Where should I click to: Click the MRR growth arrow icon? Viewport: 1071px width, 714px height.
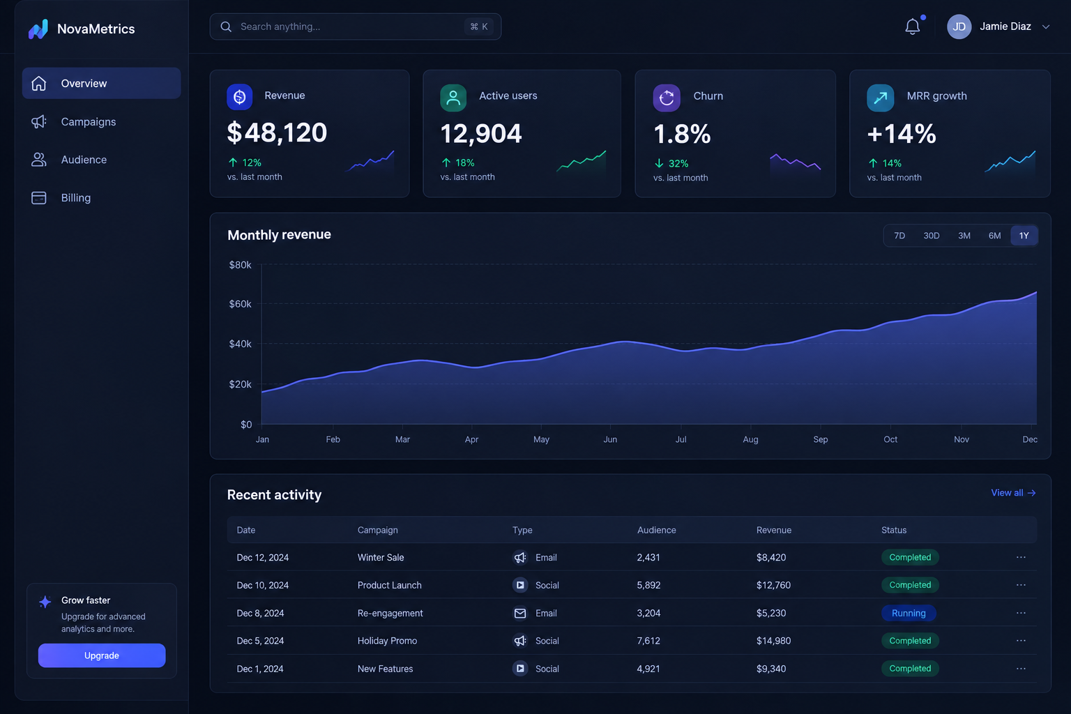coord(881,98)
